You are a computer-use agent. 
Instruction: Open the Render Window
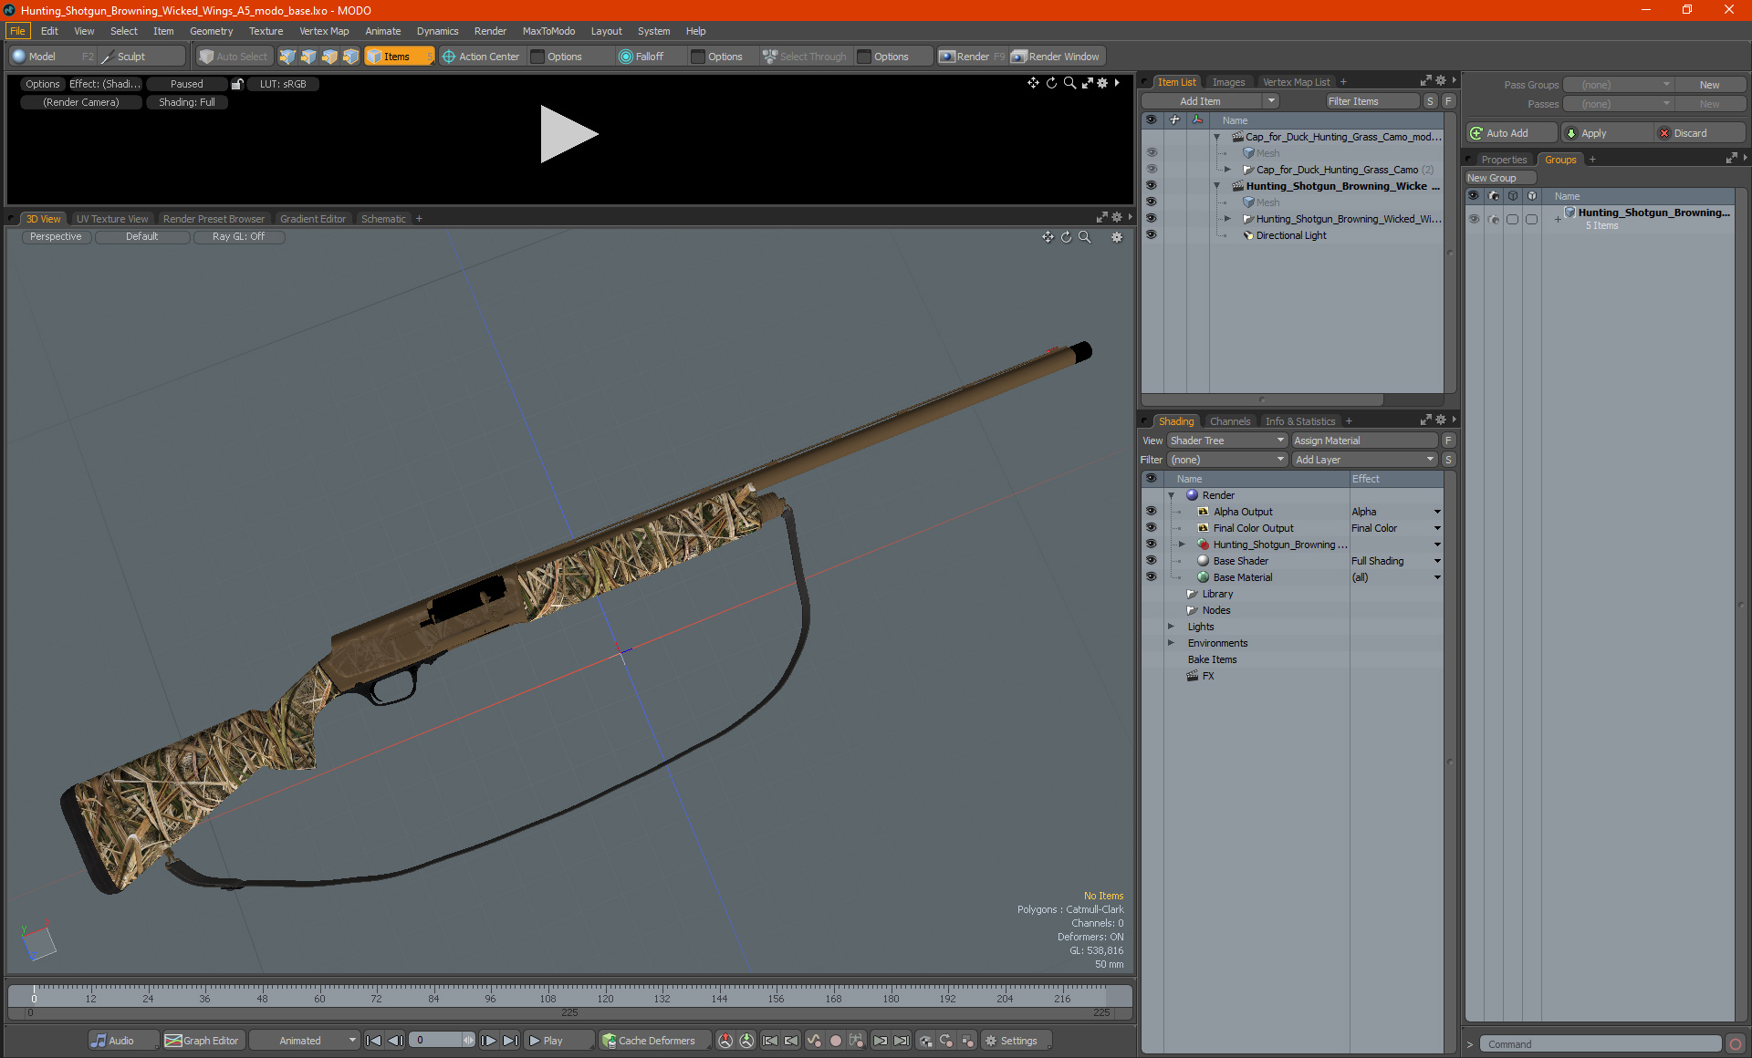(x=1057, y=57)
